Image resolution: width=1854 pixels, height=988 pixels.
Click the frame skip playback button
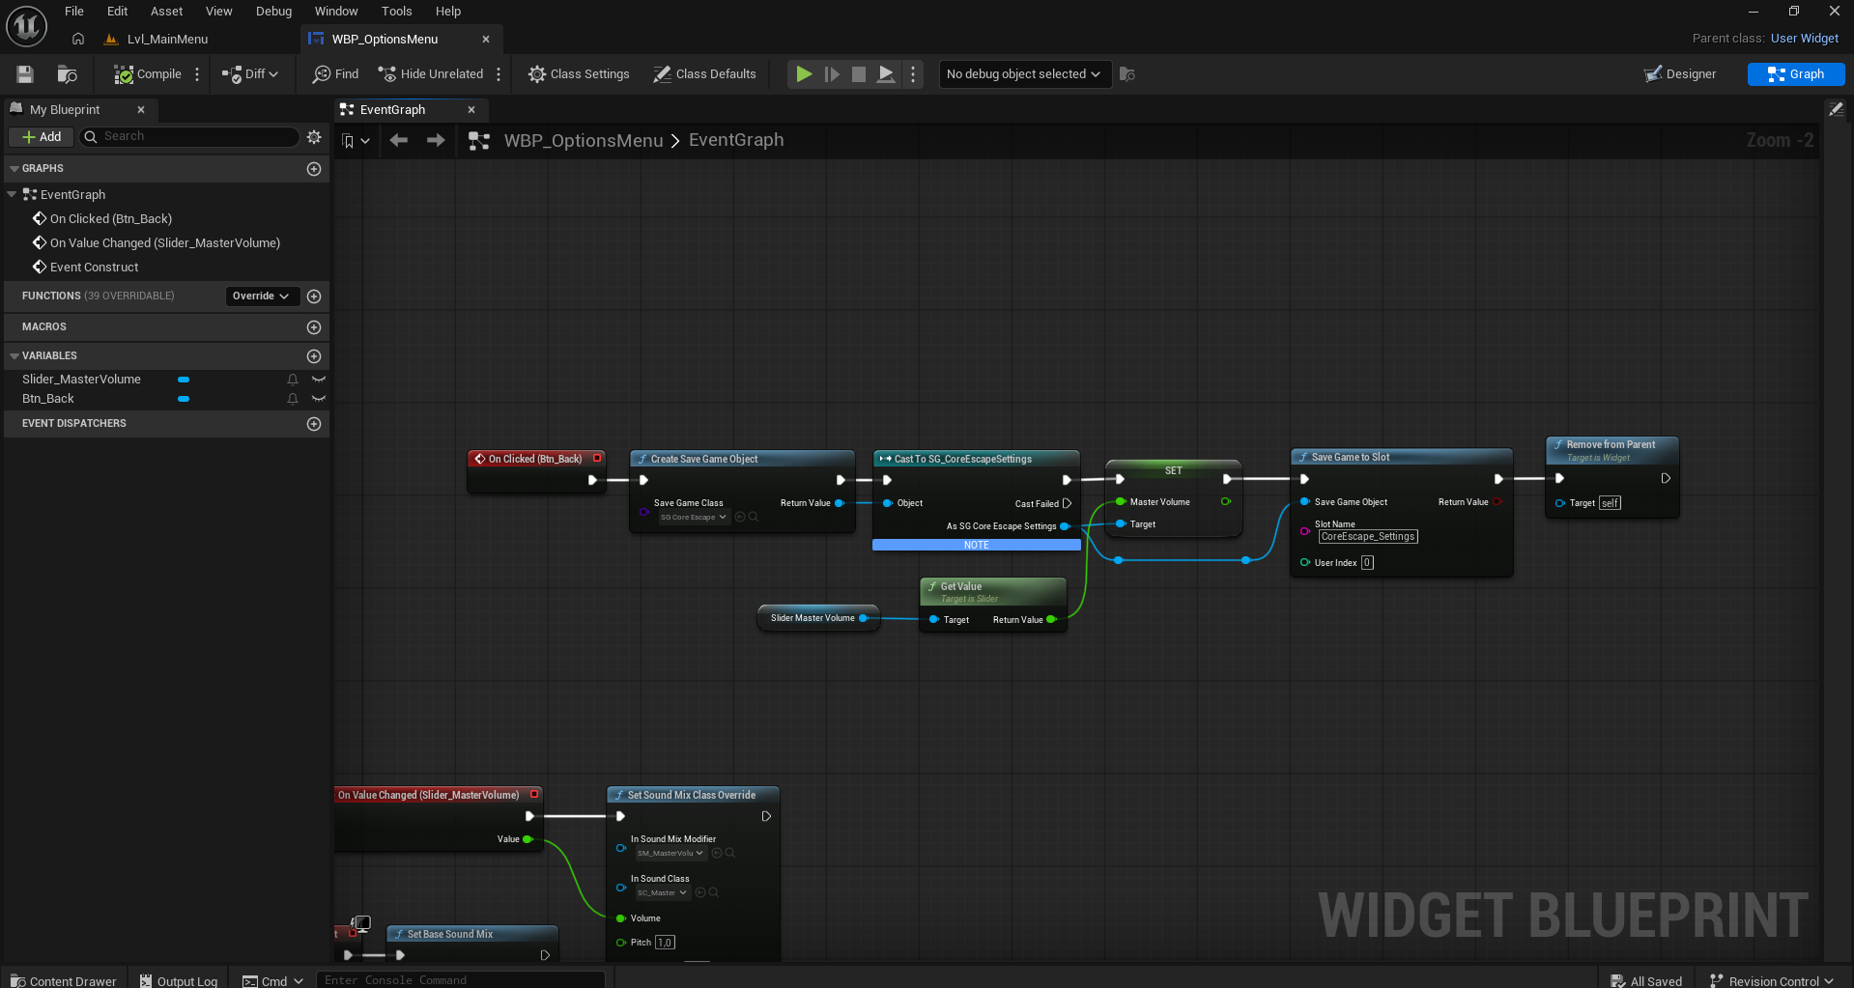(x=831, y=74)
